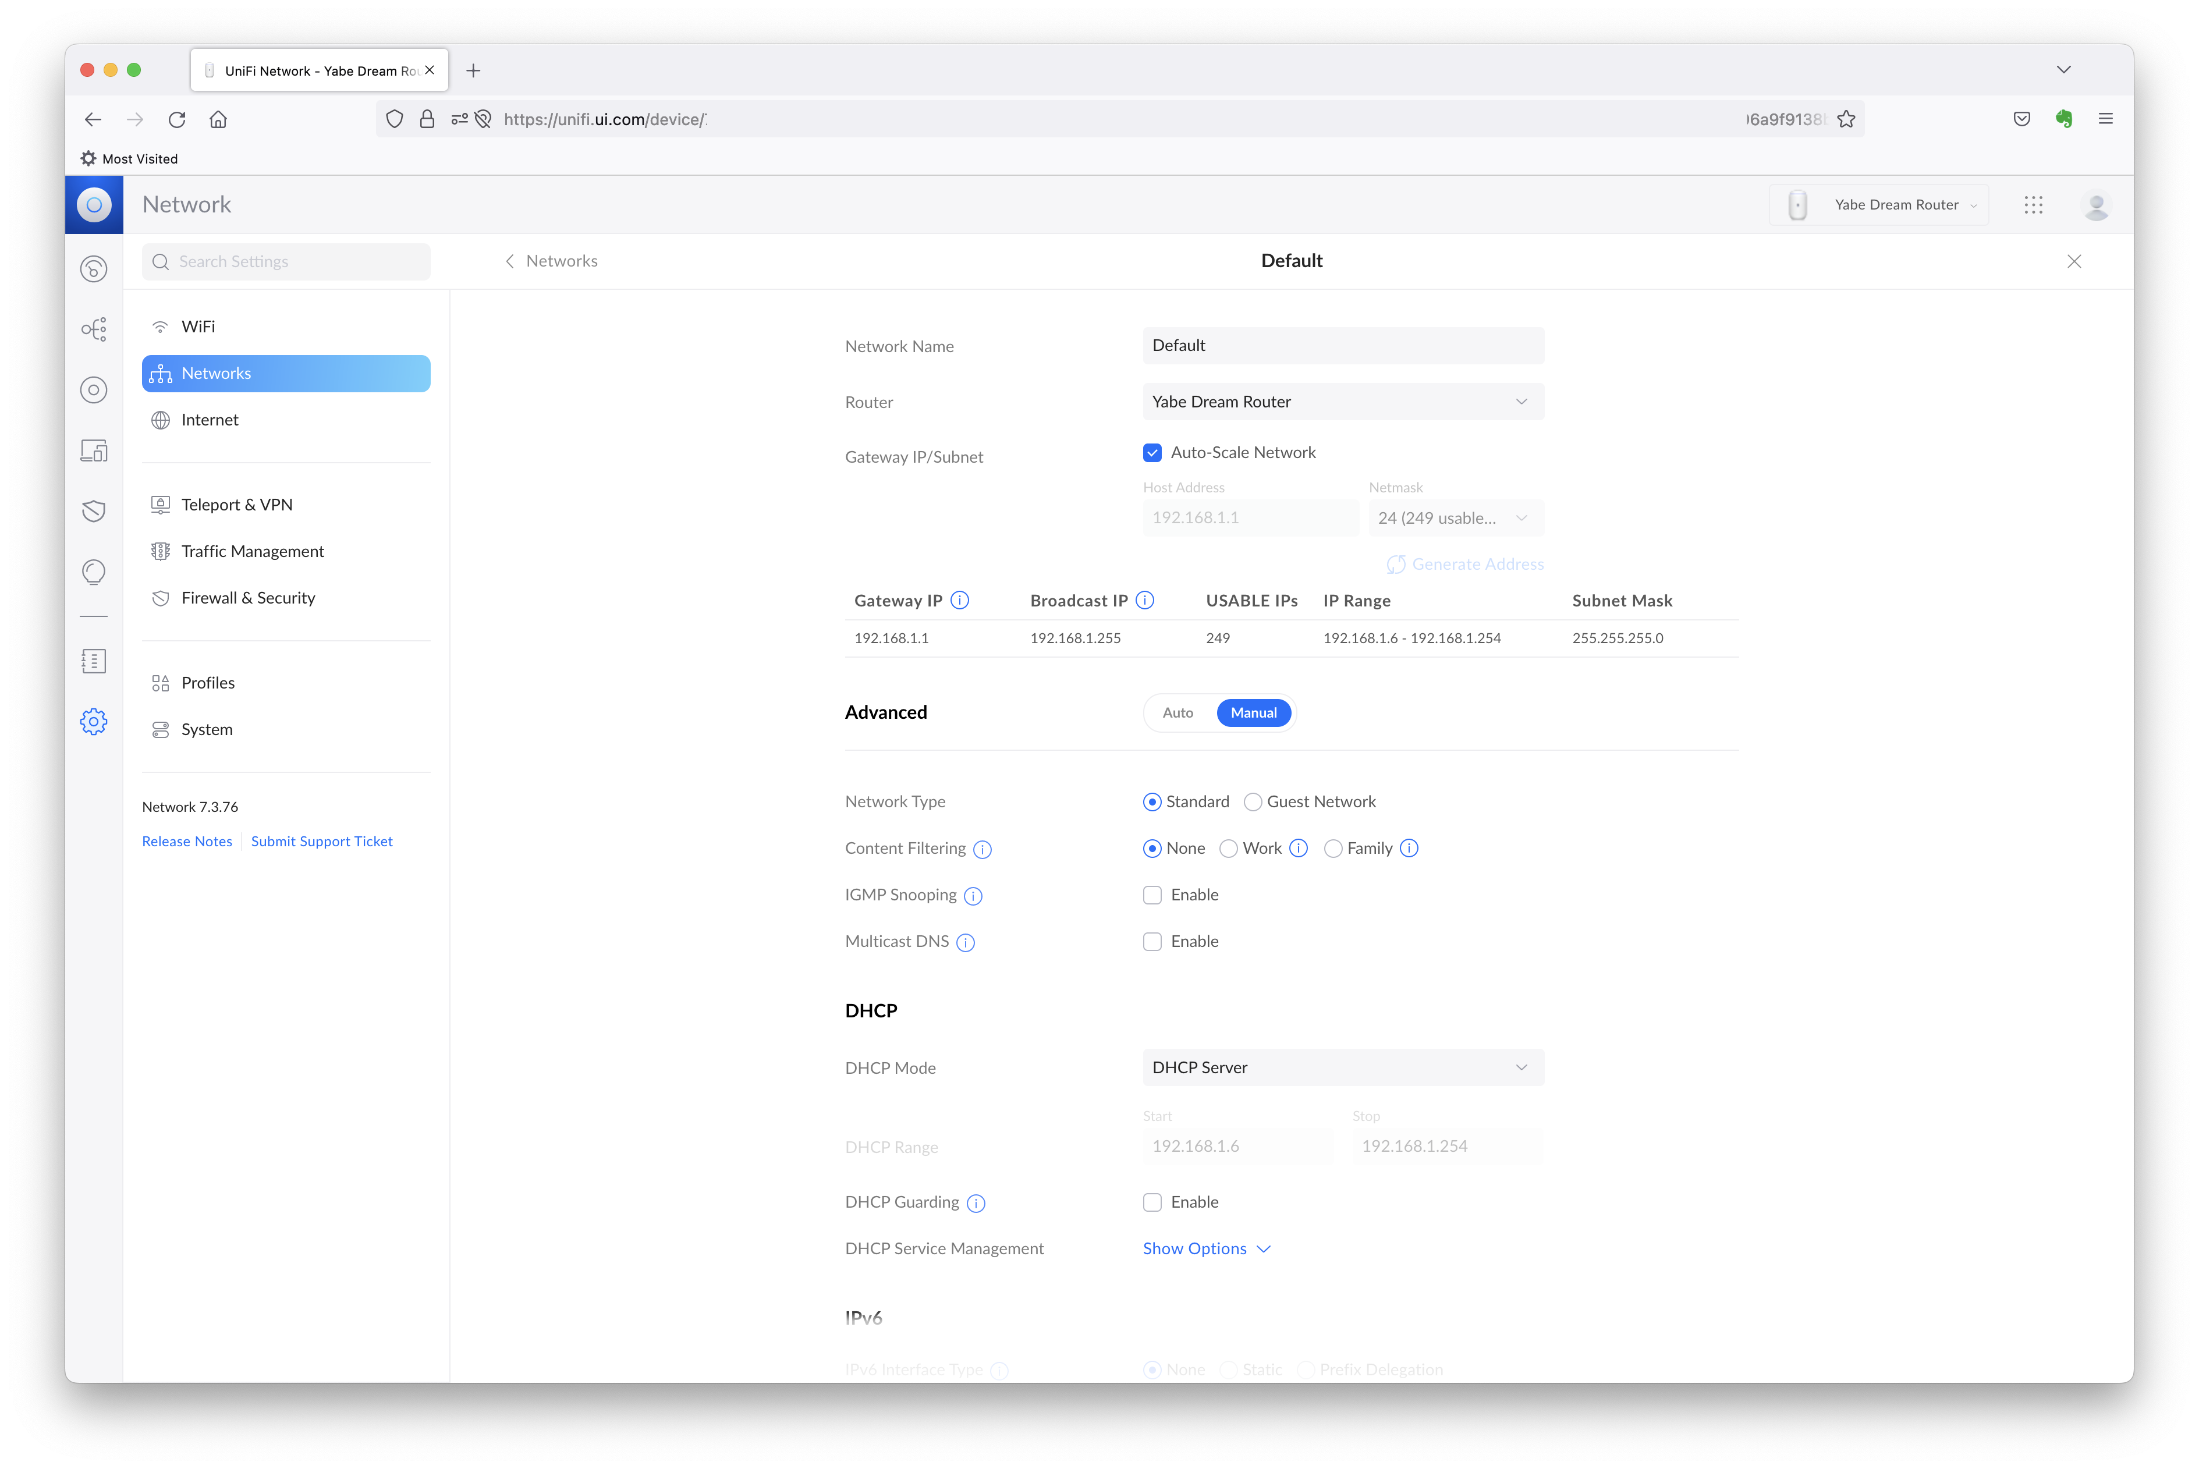Viewport: 2199px width, 1469px height.
Task: Go to browser home page
Action: pos(218,119)
